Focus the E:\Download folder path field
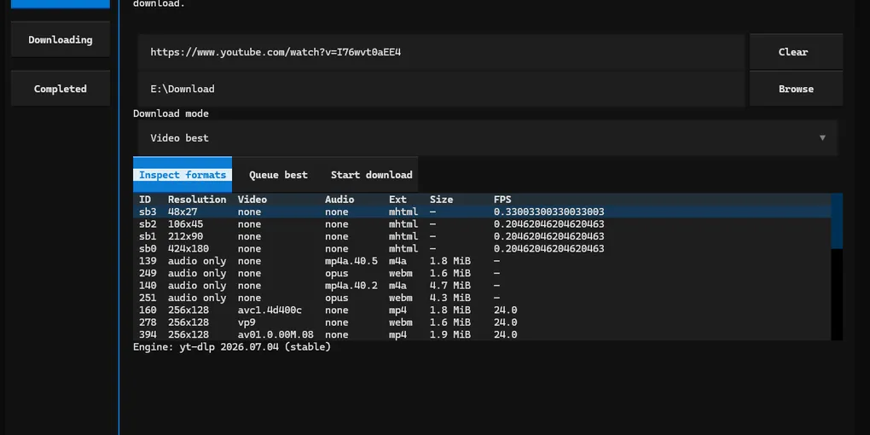This screenshot has width=870, height=435. [x=441, y=89]
